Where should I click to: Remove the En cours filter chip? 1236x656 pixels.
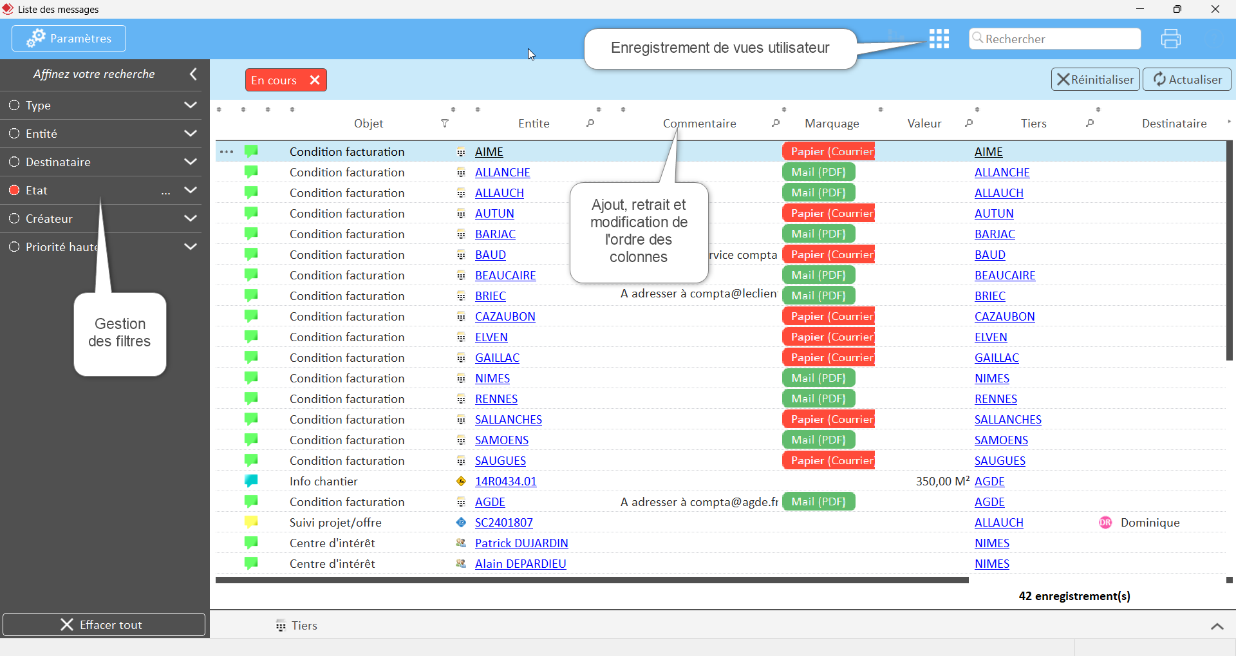pos(315,80)
